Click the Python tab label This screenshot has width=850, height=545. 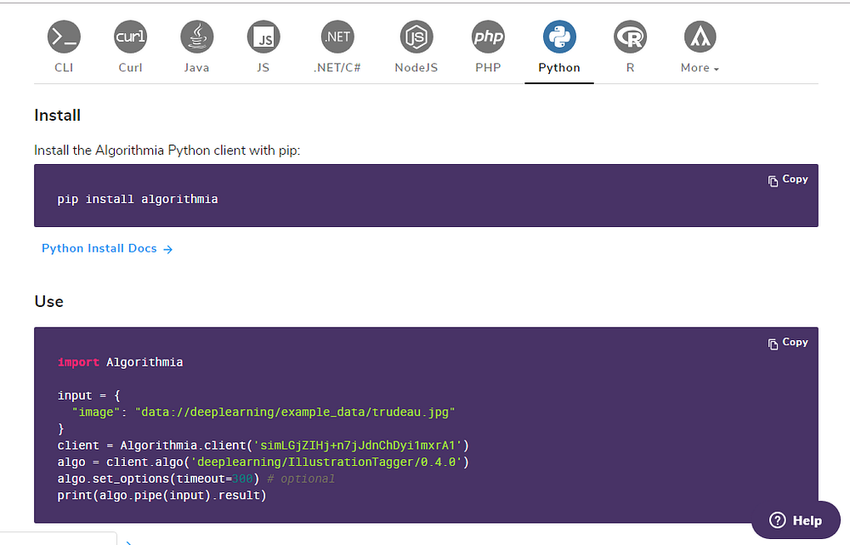pyautogui.click(x=559, y=68)
